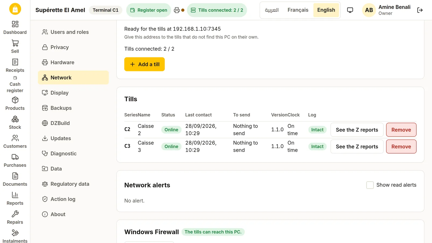Open the Purchases truck icon
432x243 pixels.
[x=15, y=157]
